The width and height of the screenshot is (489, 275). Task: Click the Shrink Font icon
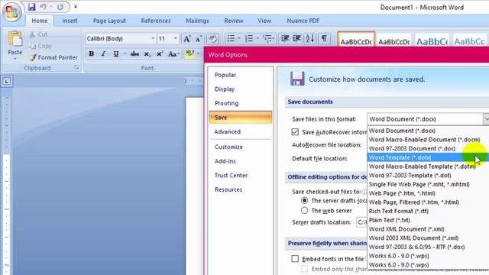point(199,39)
